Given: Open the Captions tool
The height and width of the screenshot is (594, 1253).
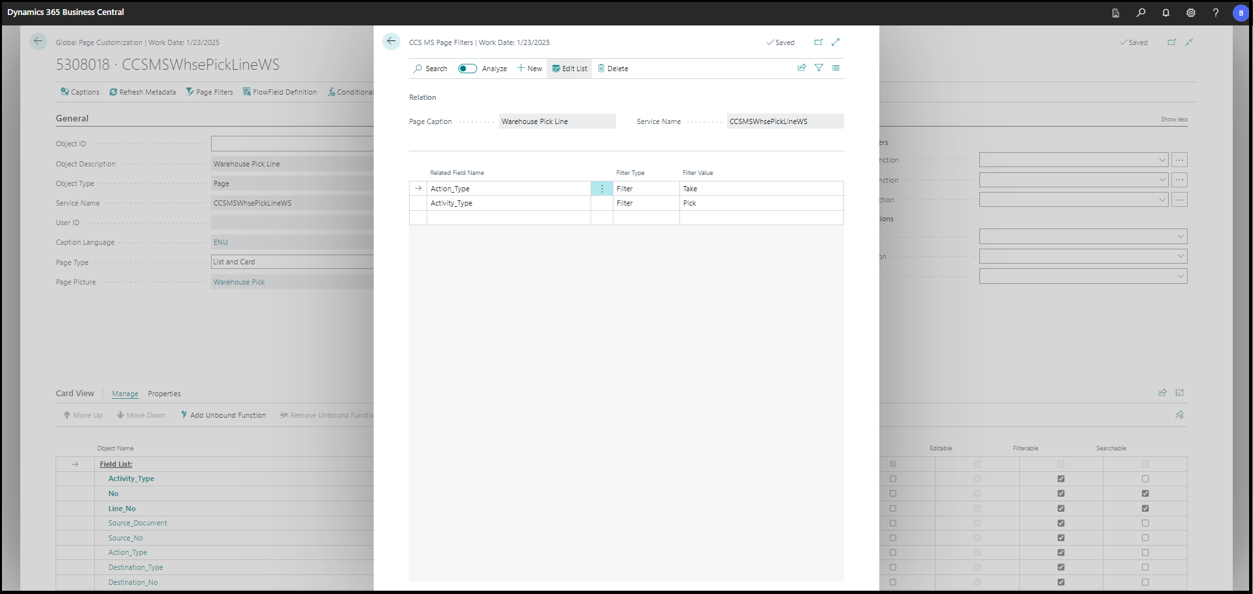Looking at the screenshot, I should (x=80, y=91).
